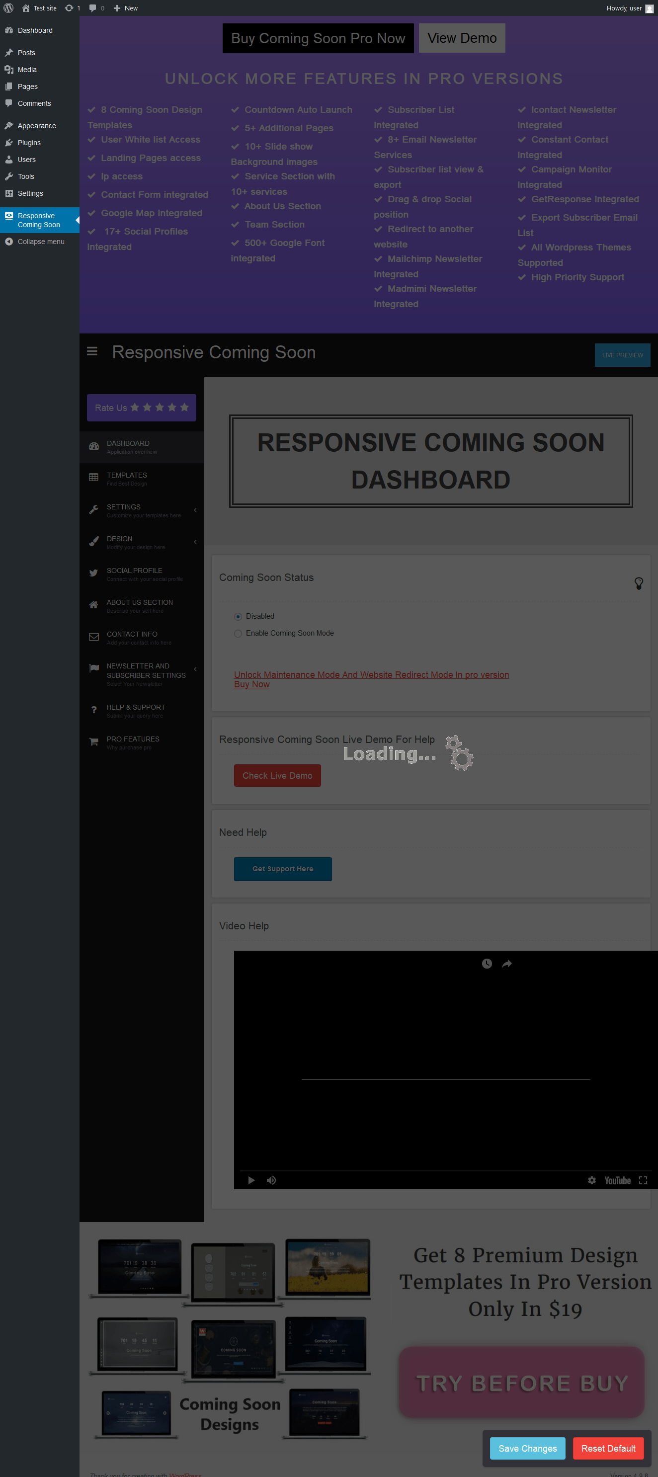The height and width of the screenshot is (1477, 658).
Task: Click the Contact Info envelope icon
Action: coord(94,637)
